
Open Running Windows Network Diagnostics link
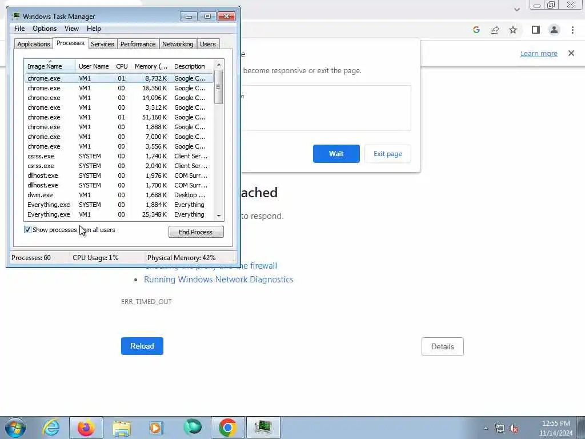point(219,279)
